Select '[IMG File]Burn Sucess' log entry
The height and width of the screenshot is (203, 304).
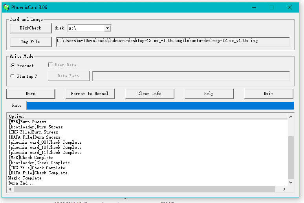pyautogui.click(x=33, y=132)
